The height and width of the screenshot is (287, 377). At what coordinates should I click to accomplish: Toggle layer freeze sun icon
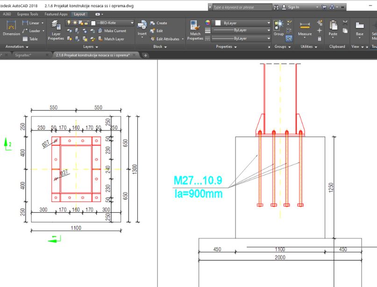74,22
